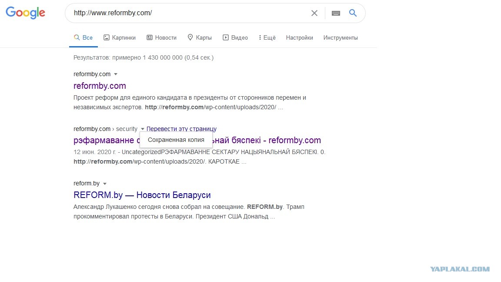Viewport: 501px width, 282px height.
Task: Click Перевести эту страницу link
Action: [x=181, y=129]
